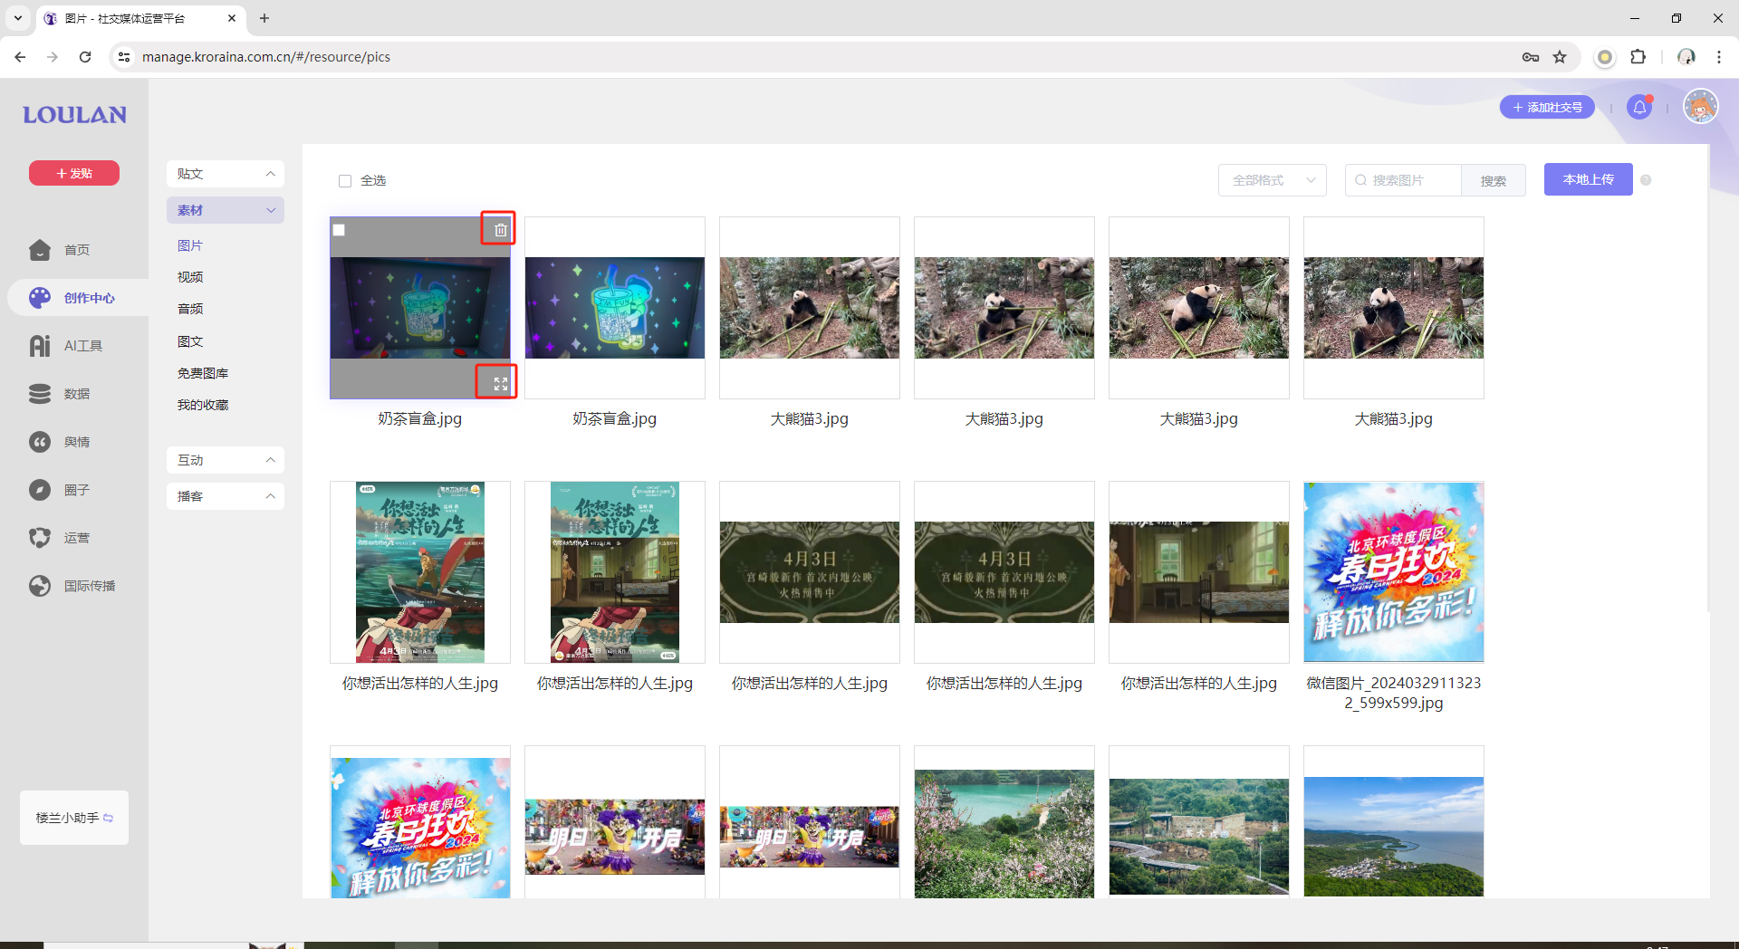Reload the browser page
Viewport: 1739px width, 949px height.
pyautogui.click(x=85, y=57)
